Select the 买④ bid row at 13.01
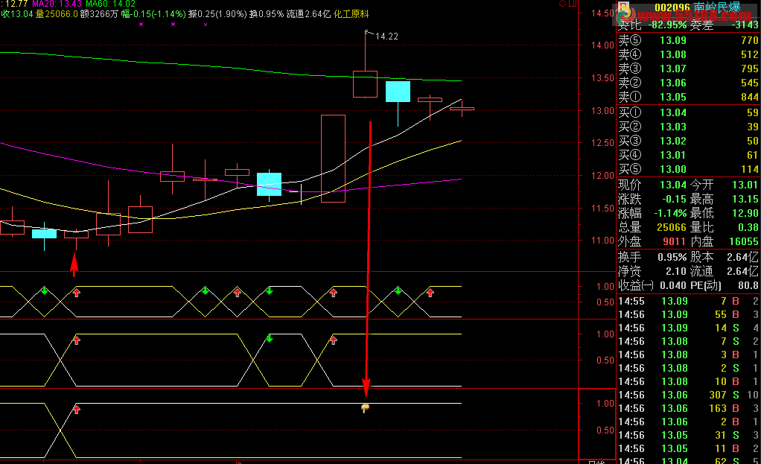This screenshot has width=761, height=464. 688,155
